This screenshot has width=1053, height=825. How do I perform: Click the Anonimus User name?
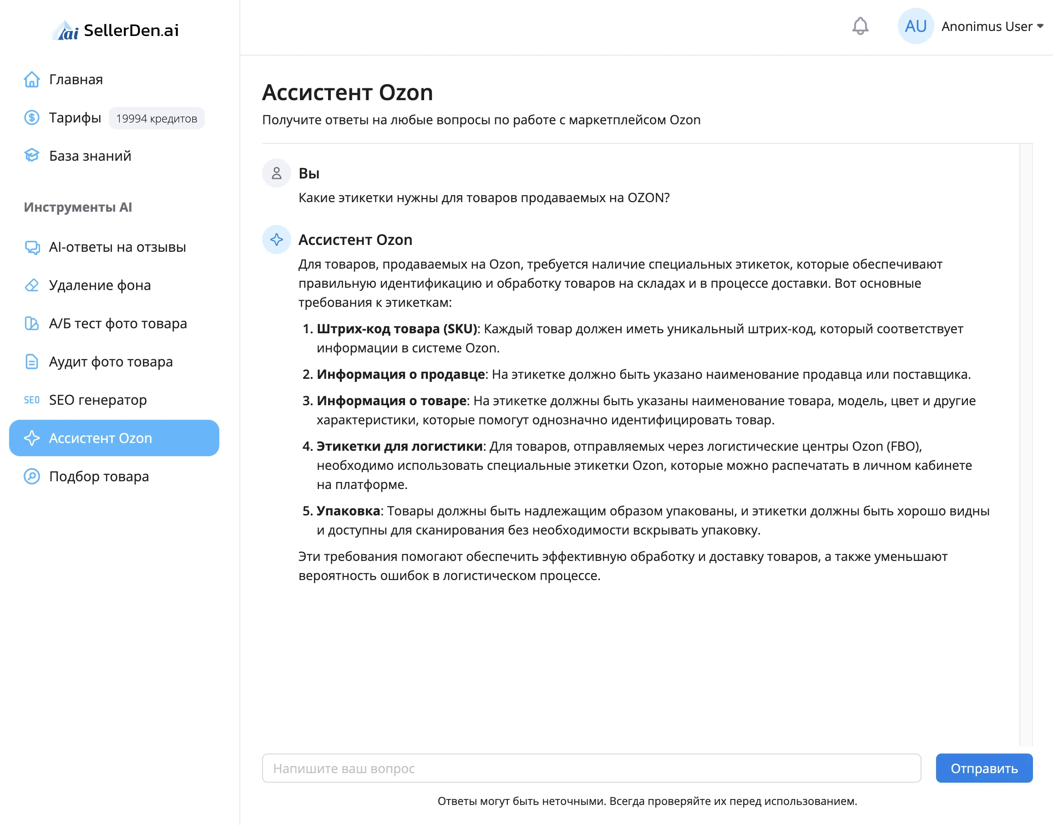(x=987, y=26)
